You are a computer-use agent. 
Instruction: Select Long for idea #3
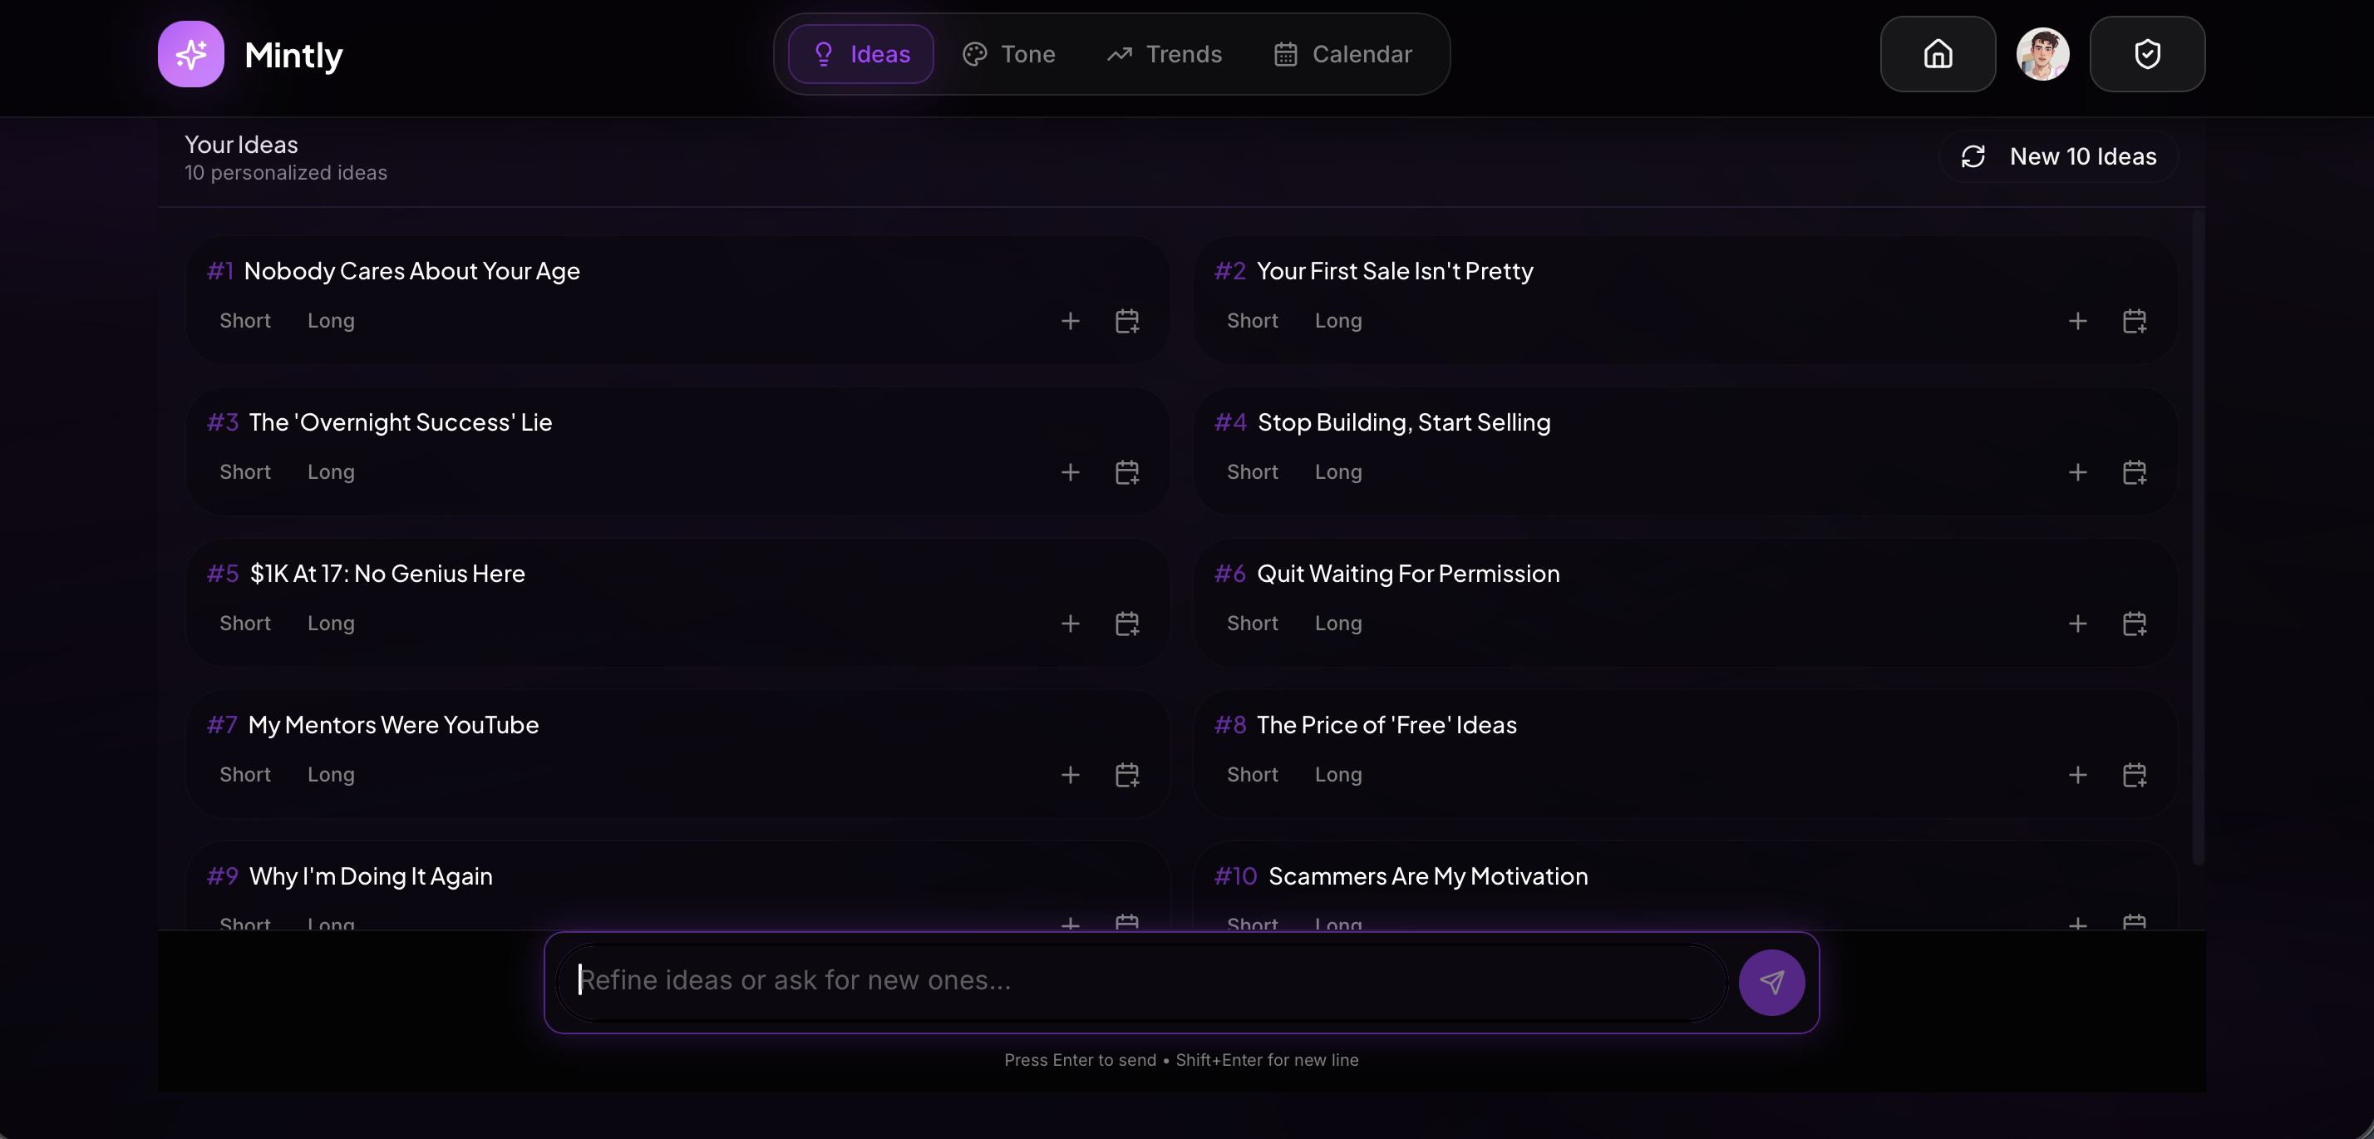click(331, 472)
